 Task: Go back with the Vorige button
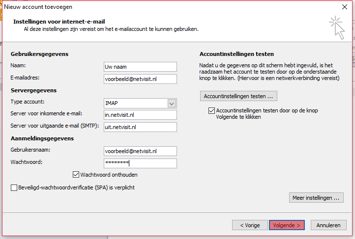(x=250, y=225)
